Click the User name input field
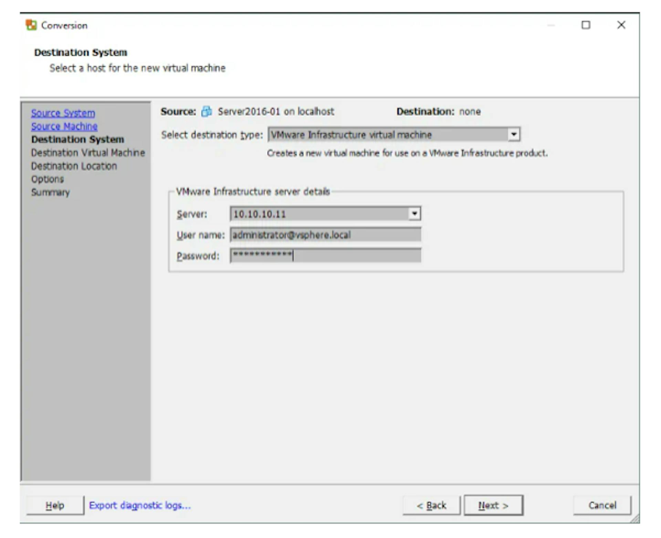 (325, 235)
